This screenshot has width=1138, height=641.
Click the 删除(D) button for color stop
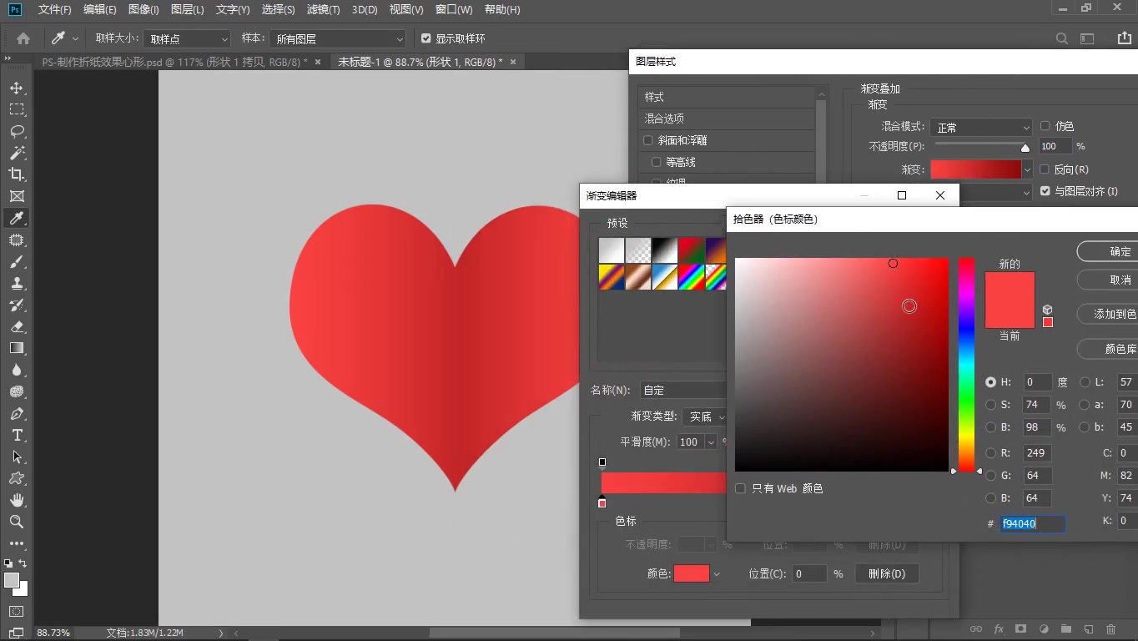(886, 573)
